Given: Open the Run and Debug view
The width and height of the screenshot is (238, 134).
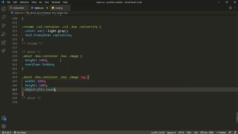Looking at the screenshot, I should 4,34.
